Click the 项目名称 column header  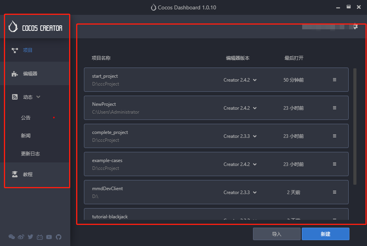(101, 58)
